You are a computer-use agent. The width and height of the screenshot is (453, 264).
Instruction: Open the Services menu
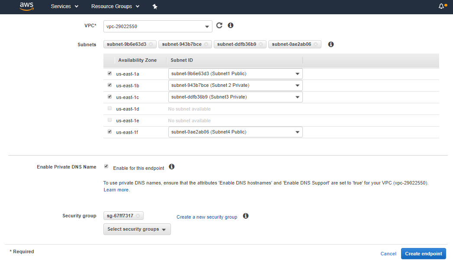(x=64, y=6)
